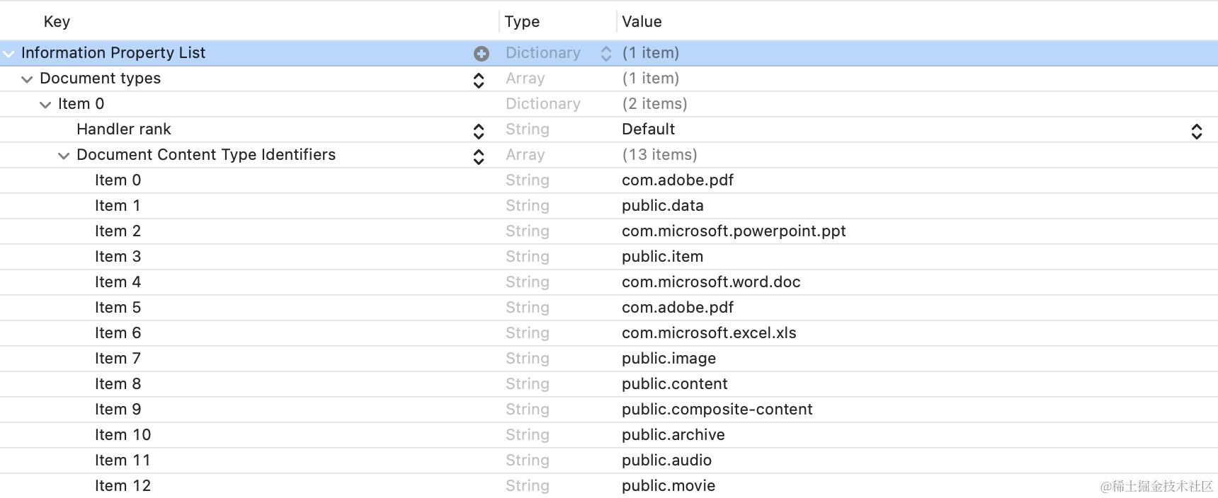
Task: Select the Handler rank key
Action: tap(124, 129)
